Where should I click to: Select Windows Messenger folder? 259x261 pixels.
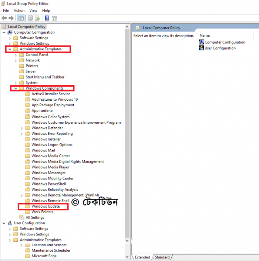[48, 173]
